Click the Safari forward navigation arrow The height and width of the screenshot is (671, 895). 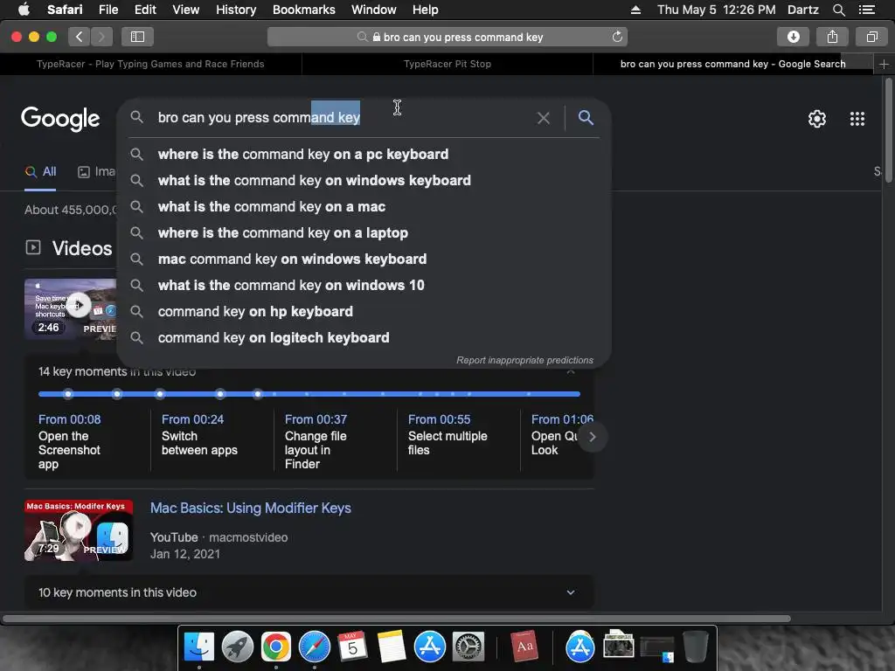coord(101,37)
